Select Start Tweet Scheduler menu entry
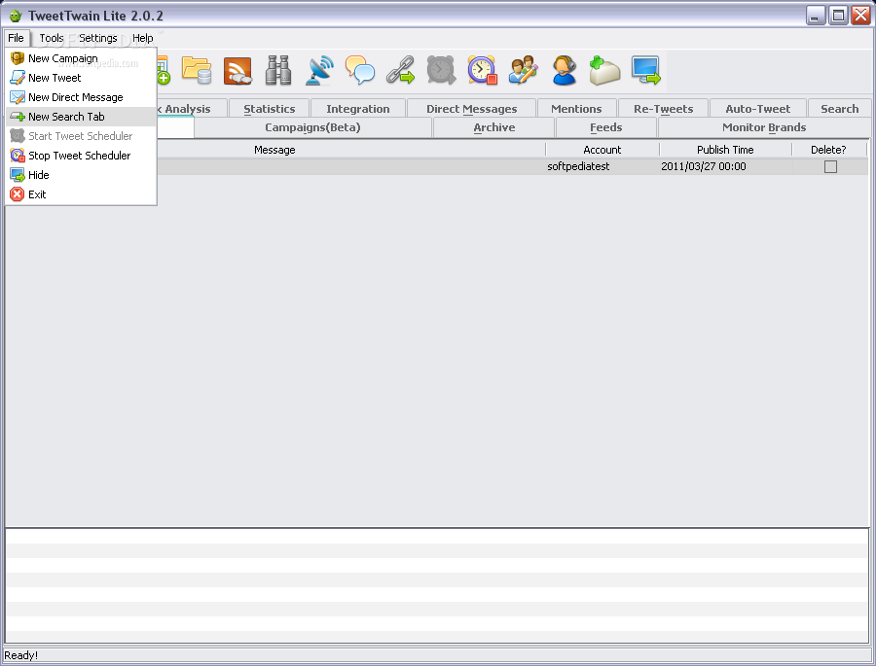The height and width of the screenshot is (666, 876). (81, 136)
